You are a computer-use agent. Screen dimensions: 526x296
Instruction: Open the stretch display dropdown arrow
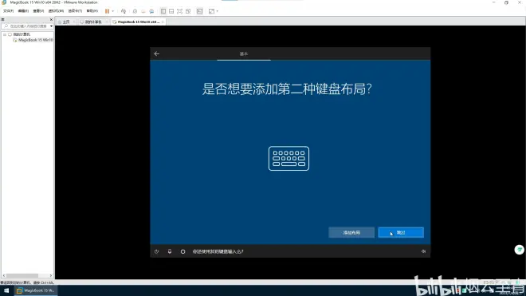[218, 11]
